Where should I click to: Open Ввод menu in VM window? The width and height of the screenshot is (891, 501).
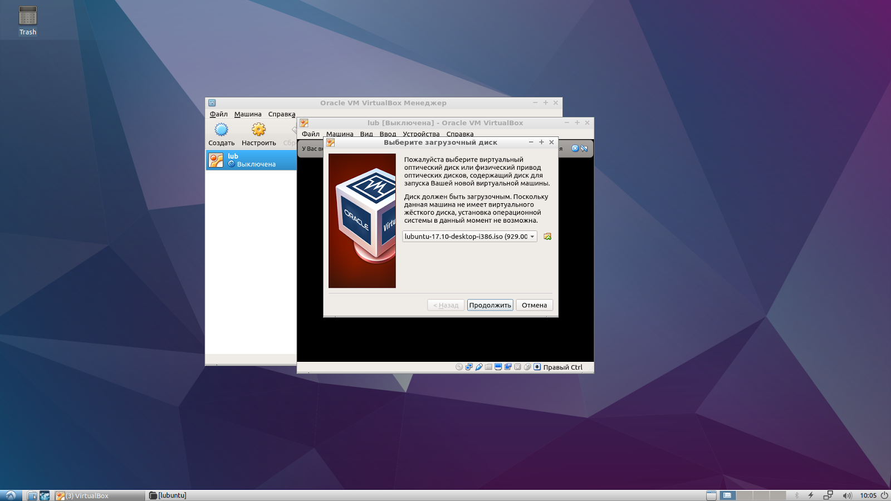(x=388, y=134)
